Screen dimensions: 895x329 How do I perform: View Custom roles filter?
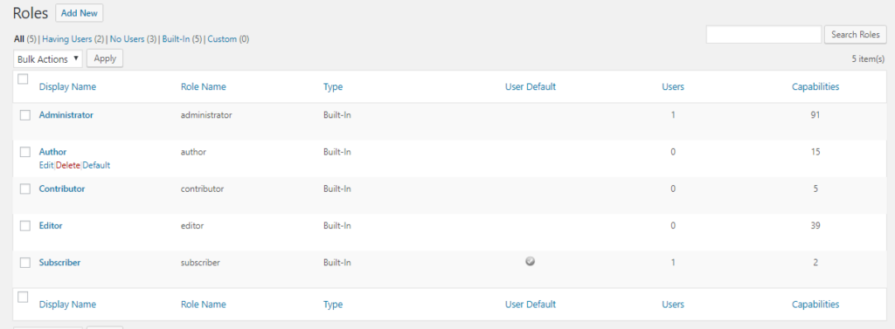coord(222,39)
